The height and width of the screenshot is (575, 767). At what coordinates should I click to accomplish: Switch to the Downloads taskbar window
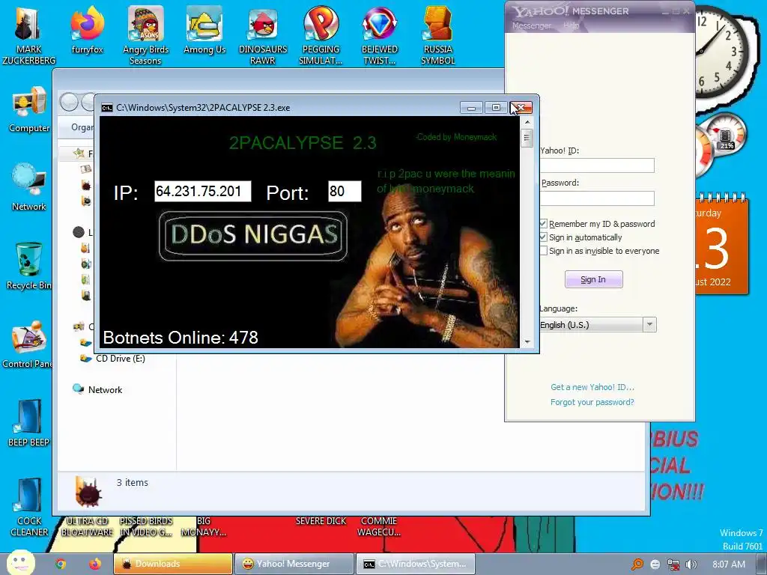point(173,564)
